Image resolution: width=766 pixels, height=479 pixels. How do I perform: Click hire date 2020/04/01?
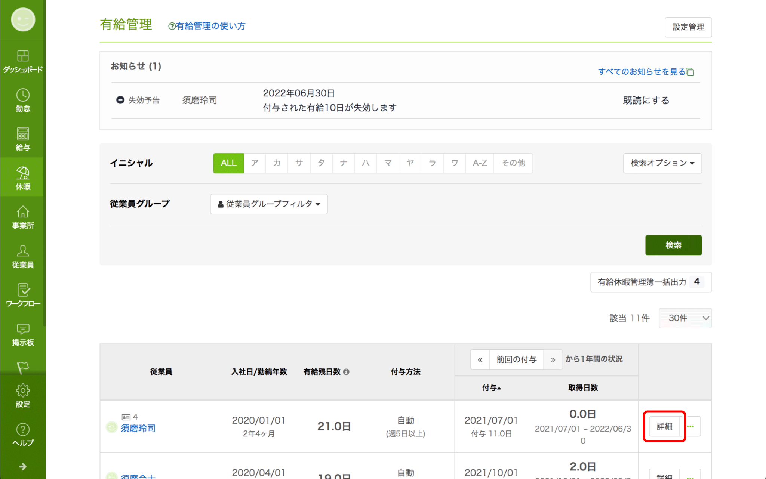point(259,473)
